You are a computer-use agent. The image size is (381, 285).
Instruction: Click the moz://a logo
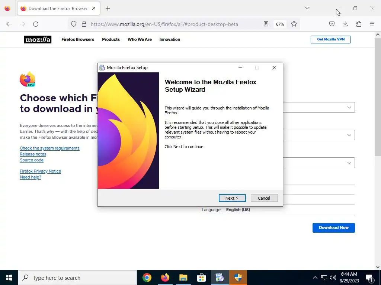[38, 39]
